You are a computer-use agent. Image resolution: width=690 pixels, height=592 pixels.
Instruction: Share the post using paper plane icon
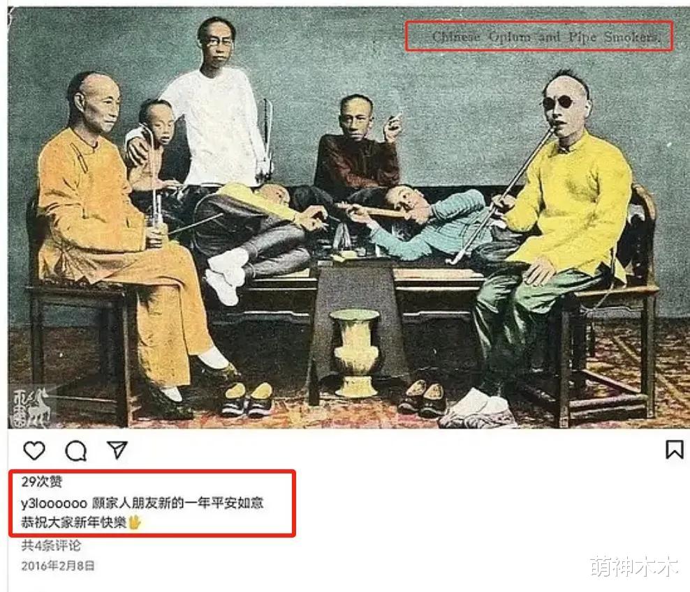[117, 450]
